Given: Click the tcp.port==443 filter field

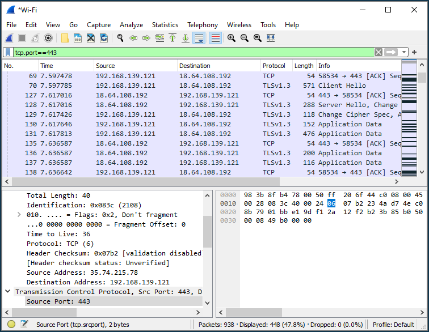Looking at the screenshot, I should [x=193, y=52].
